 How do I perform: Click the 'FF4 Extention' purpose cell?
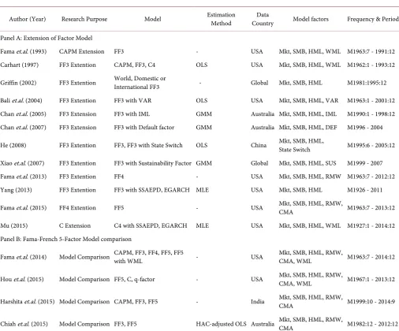pyautogui.click(x=77, y=208)
